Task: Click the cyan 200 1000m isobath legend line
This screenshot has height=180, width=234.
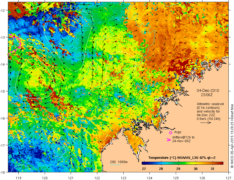Action: coord(115,165)
